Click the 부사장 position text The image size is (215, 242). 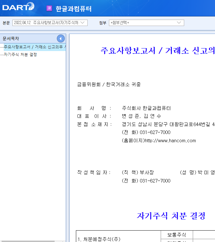coord(147,172)
